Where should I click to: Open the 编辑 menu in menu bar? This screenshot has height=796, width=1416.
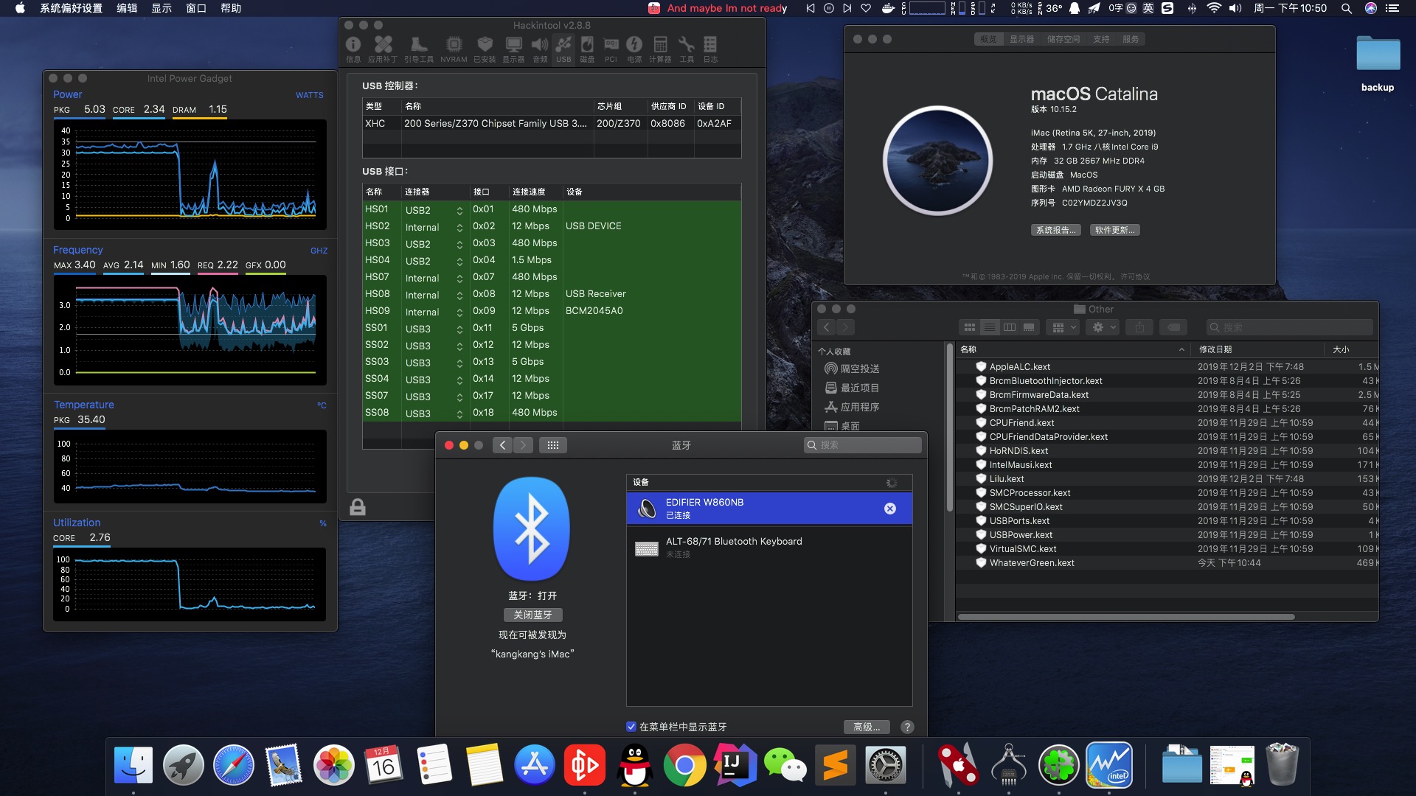[127, 8]
